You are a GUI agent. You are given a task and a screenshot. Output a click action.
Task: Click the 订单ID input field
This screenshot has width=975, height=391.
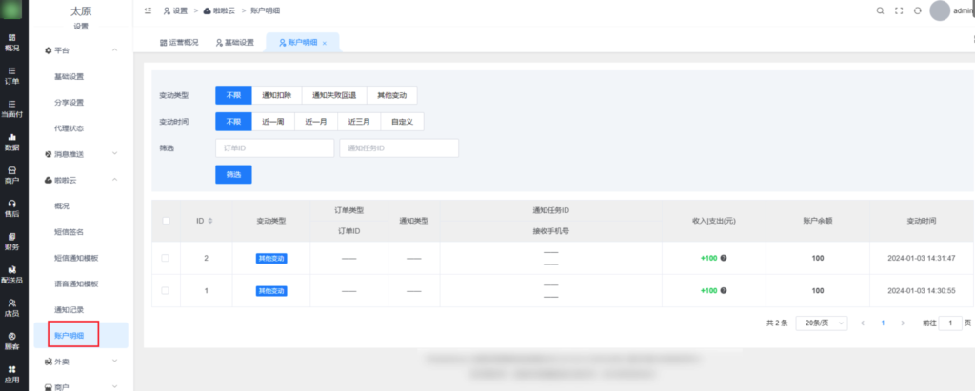[x=275, y=148]
